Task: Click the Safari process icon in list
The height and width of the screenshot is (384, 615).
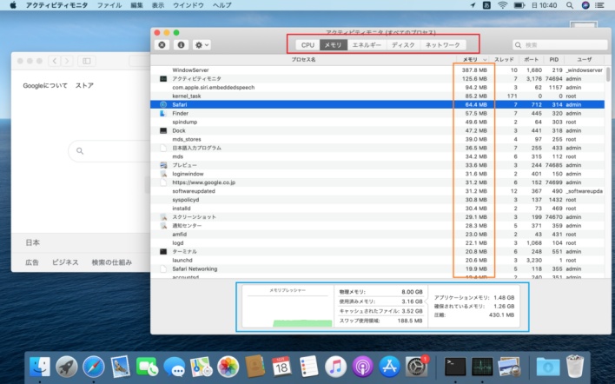Action: coord(163,105)
